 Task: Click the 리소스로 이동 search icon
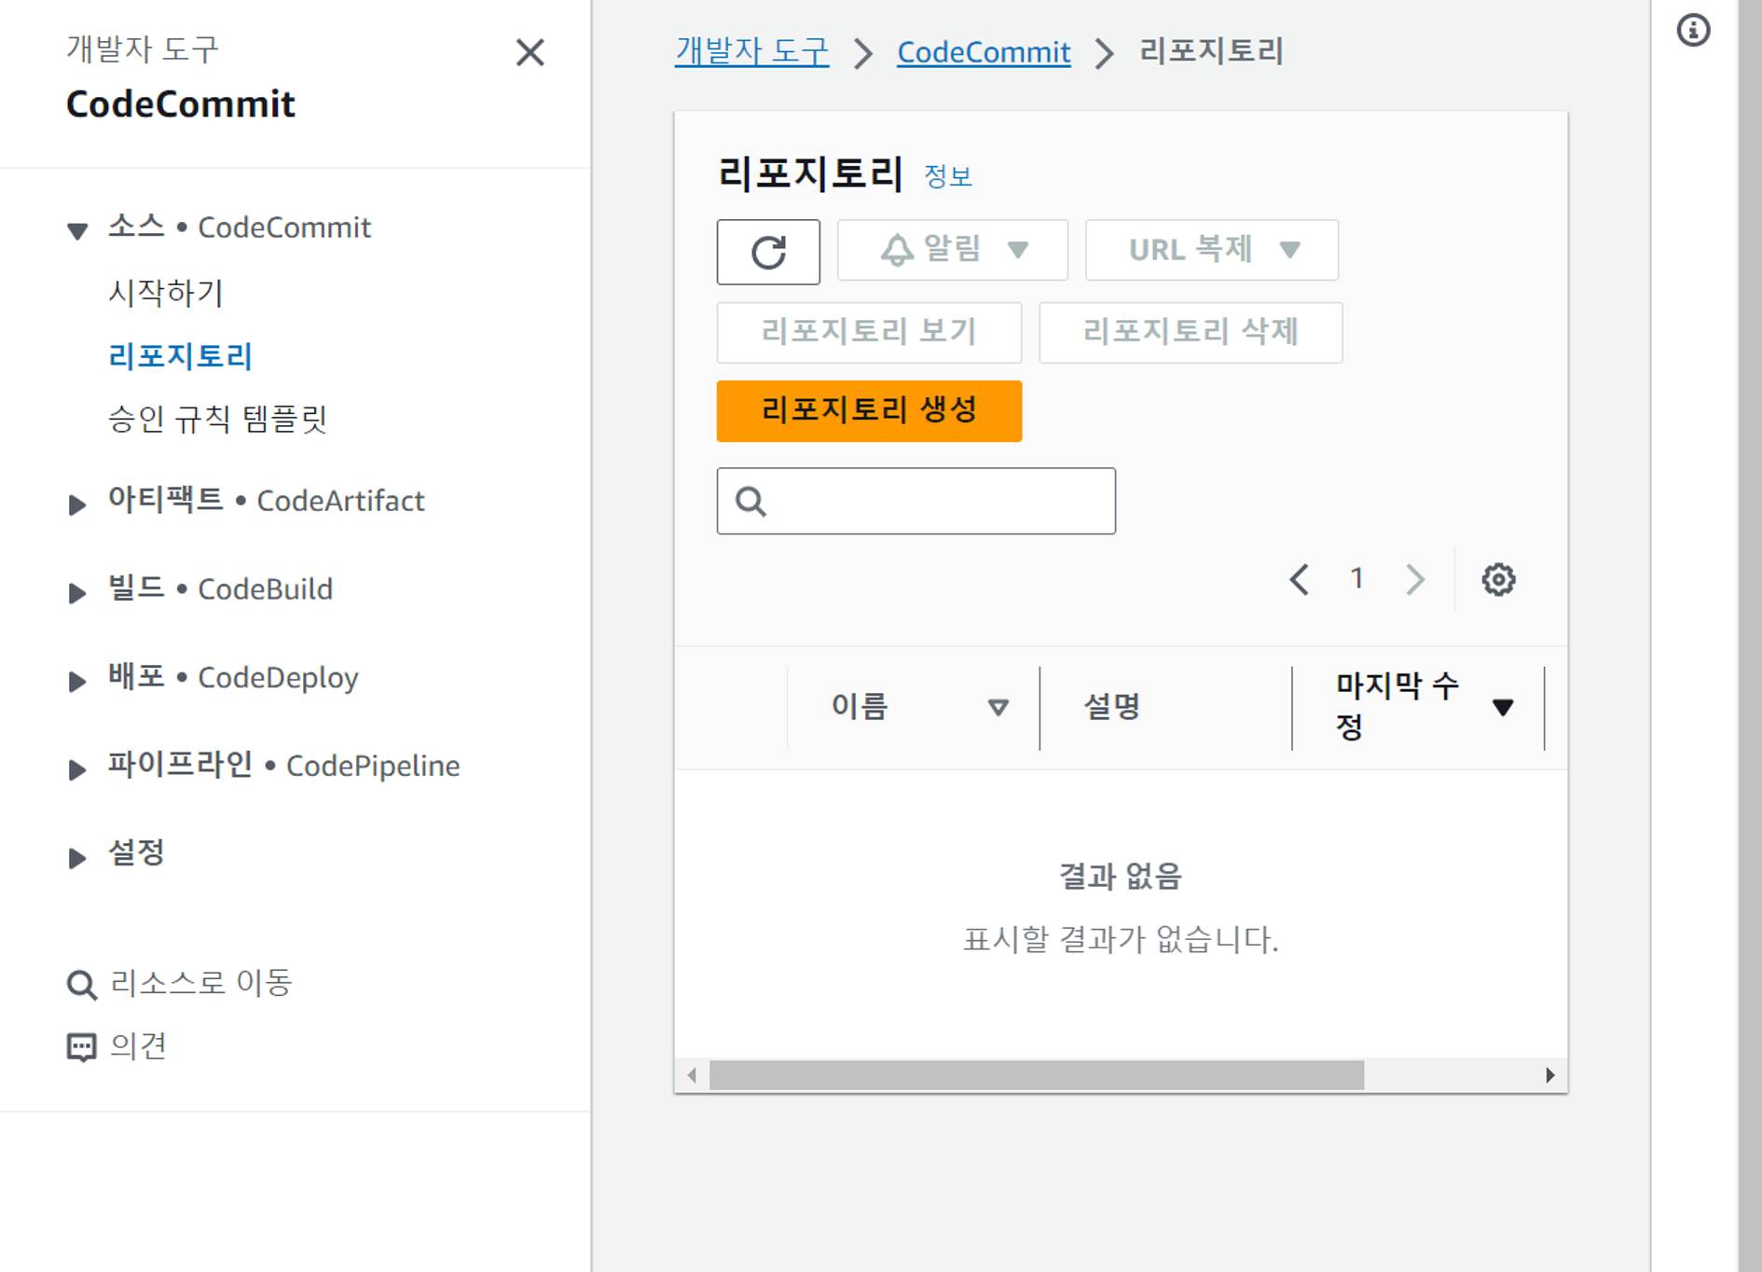81,985
